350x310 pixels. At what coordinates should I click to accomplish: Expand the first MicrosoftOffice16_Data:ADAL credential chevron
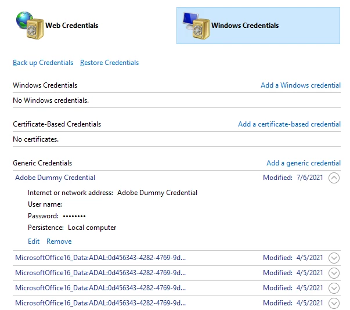pyautogui.click(x=334, y=258)
